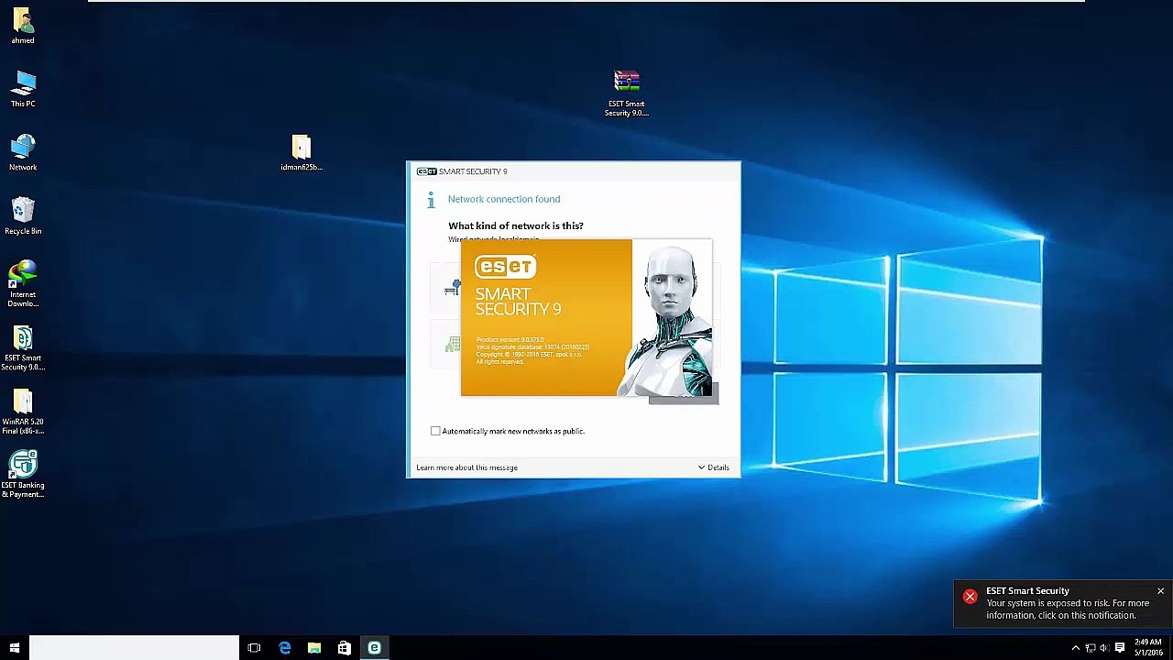
Task: Switch to ESET app in taskbar
Action: point(374,648)
